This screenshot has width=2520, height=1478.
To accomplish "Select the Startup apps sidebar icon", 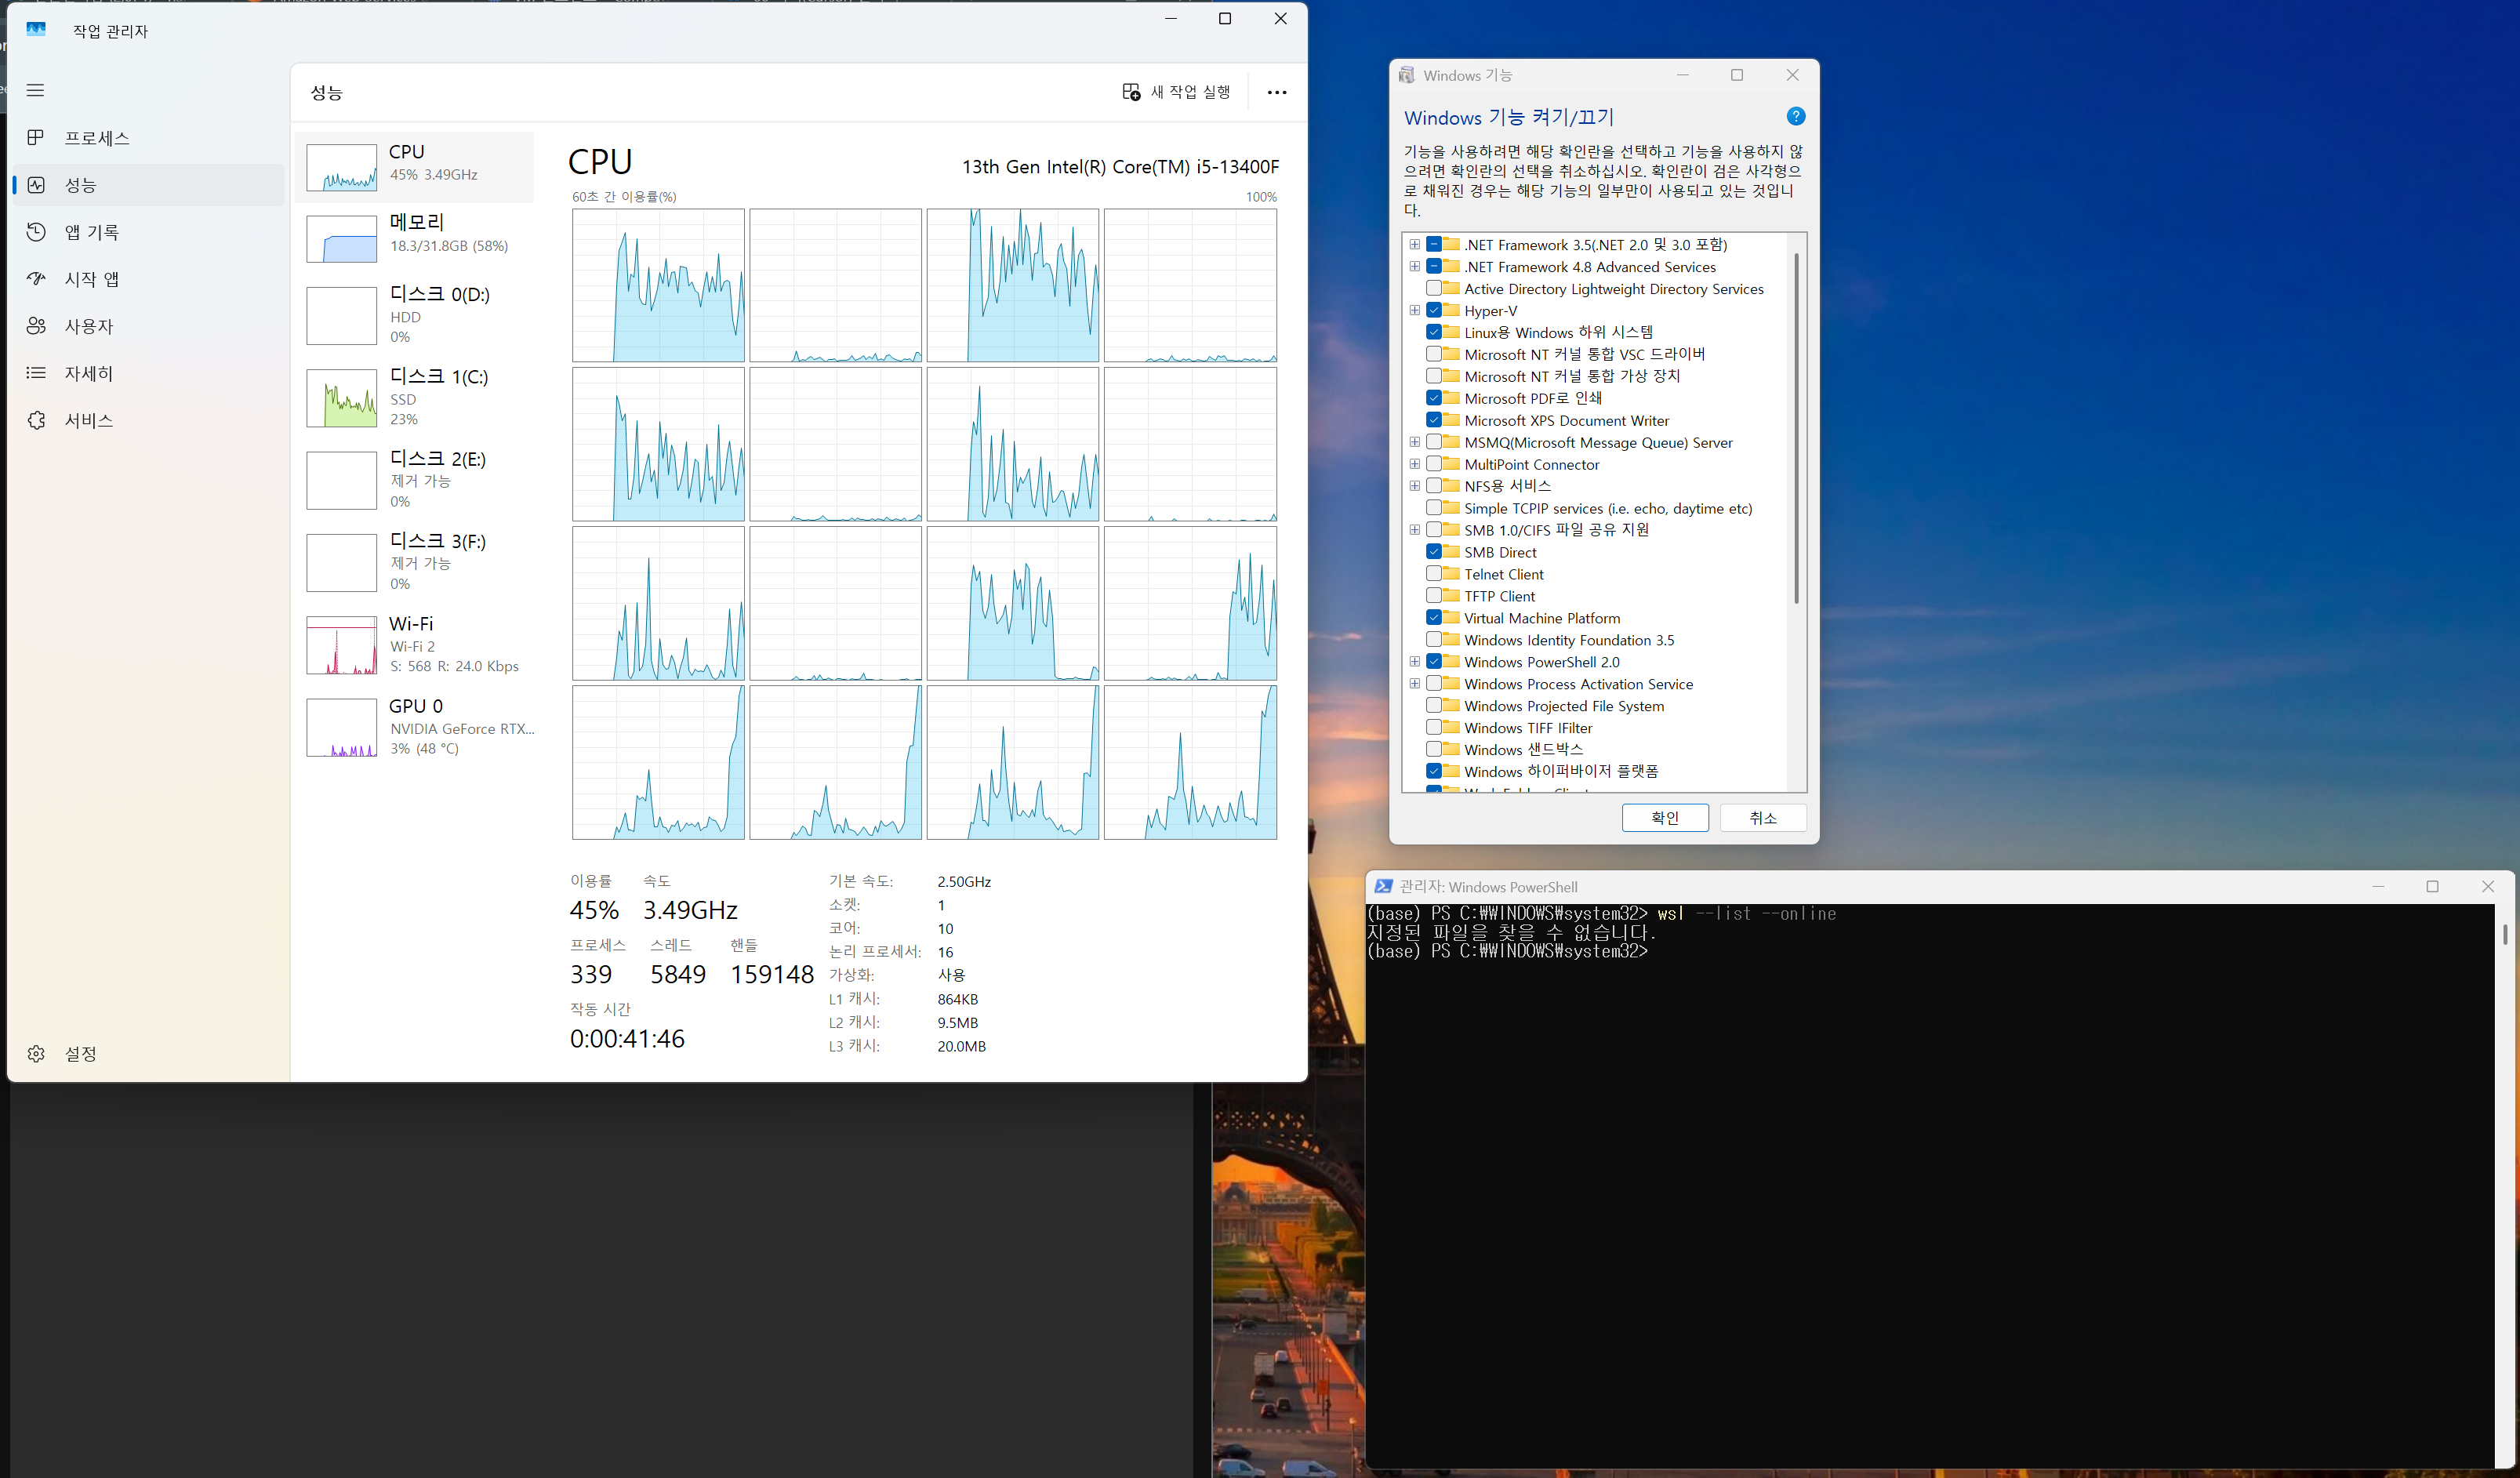I will tap(36, 279).
